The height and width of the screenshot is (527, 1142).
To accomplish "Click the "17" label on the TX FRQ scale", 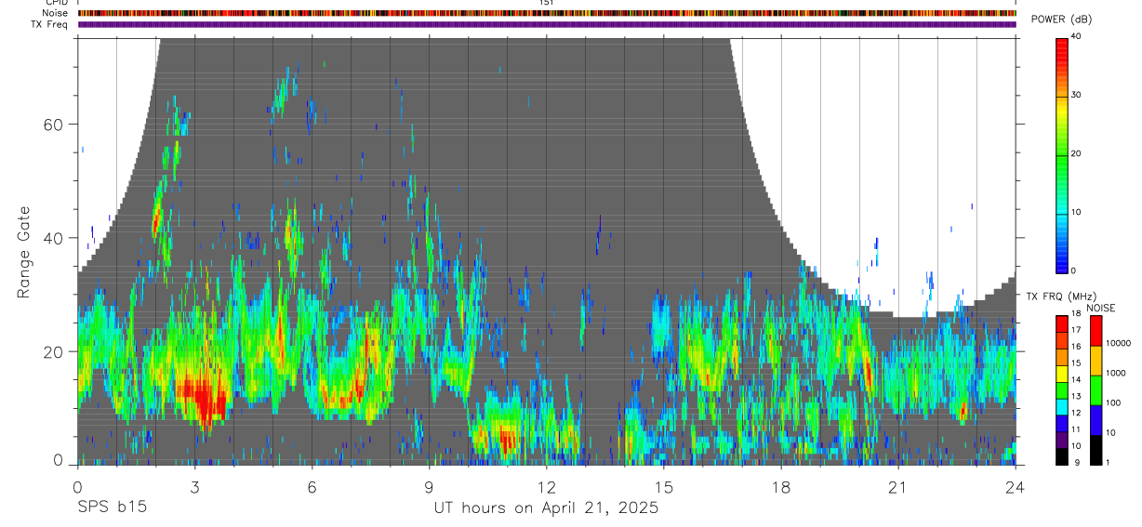I will [x=1077, y=330].
